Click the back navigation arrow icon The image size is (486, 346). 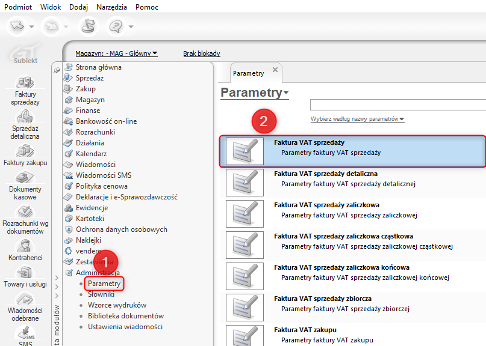pos(17,26)
